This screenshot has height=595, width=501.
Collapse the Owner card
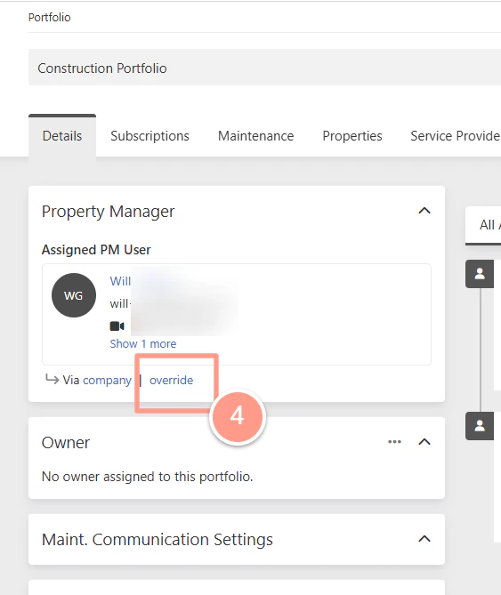[424, 442]
